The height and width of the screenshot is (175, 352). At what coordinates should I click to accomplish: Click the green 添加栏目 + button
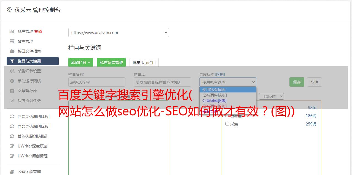coord(81,62)
